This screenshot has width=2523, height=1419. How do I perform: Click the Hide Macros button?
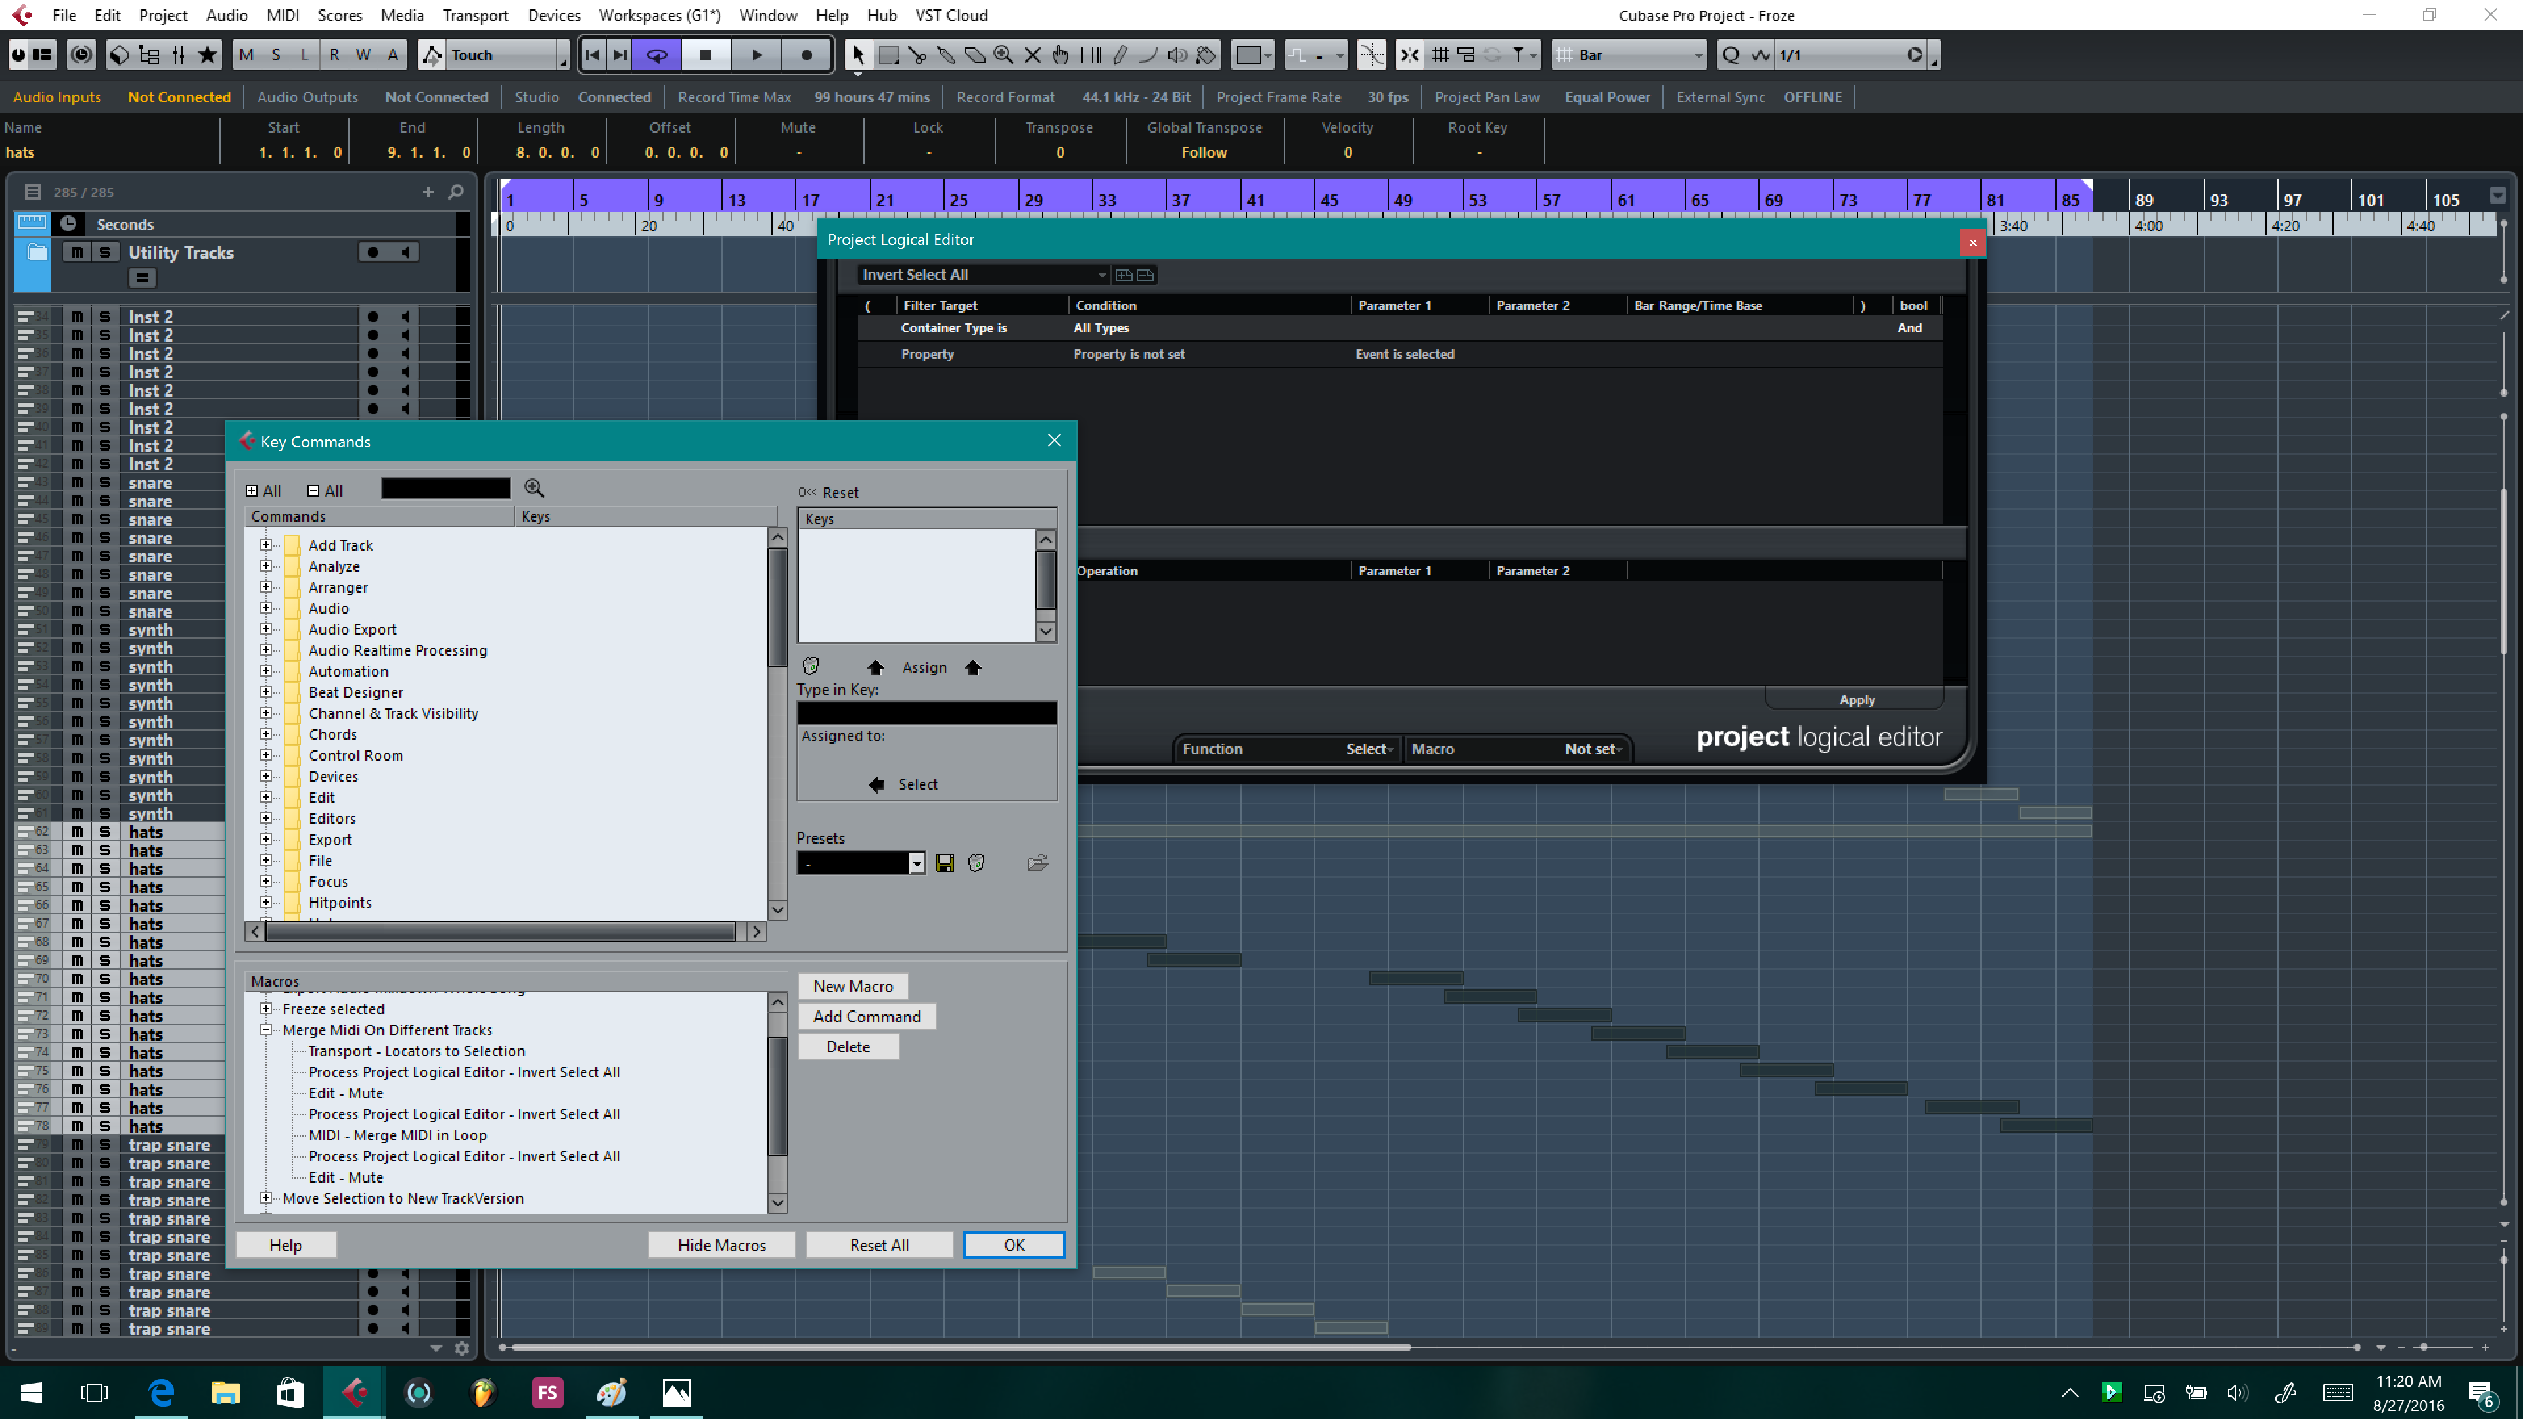(x=721, y=1245)
